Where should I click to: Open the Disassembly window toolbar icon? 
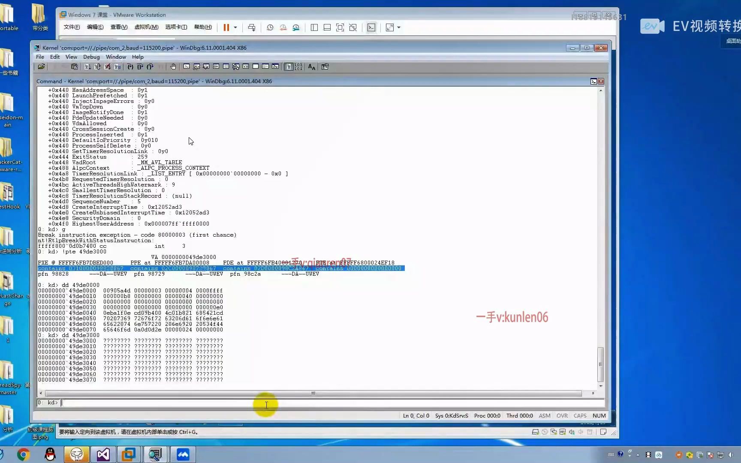tap(246, 66)
